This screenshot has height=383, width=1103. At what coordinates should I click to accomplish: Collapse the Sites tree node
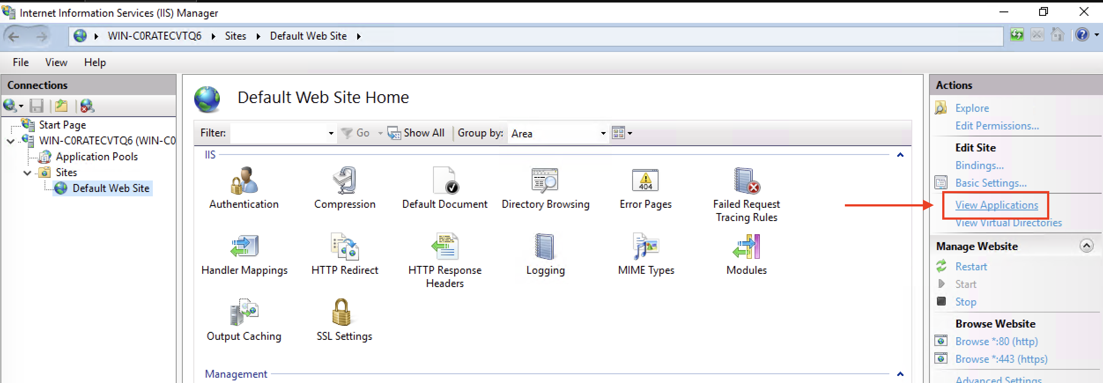coord(27,173)
